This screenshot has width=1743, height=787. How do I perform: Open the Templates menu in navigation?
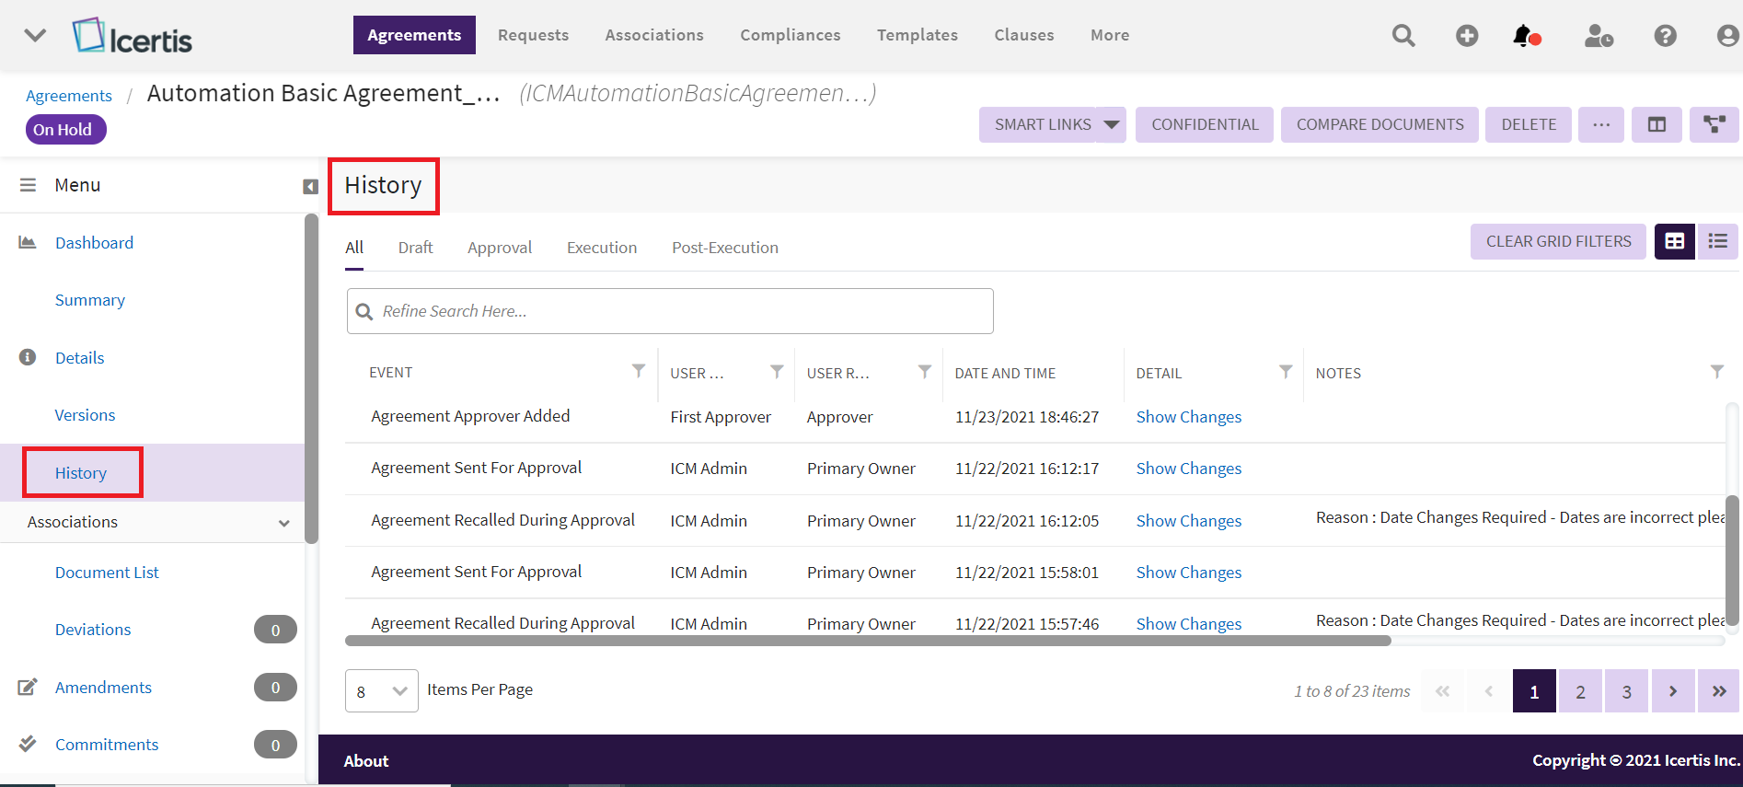[917, 35]
